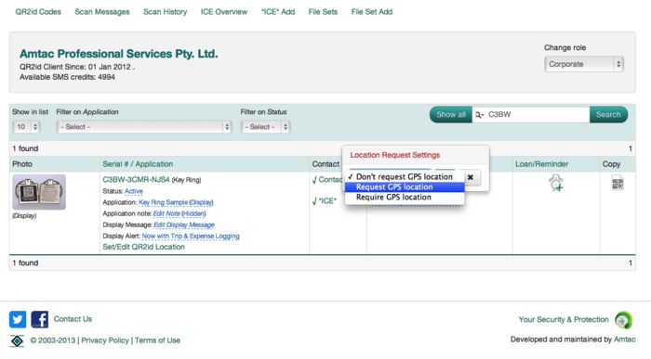Click Set/Edit QR2id Location link
Image resolution: width=651 pixels, height=359 pixels.
(143, 247)
